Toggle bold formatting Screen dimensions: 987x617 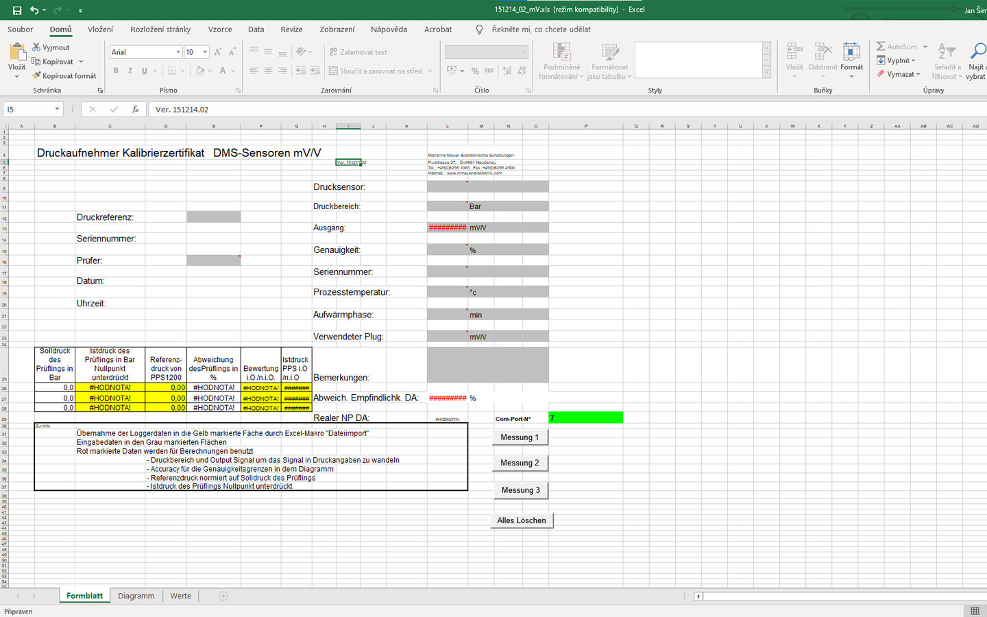pyautogui.click(x=116, y=71)
